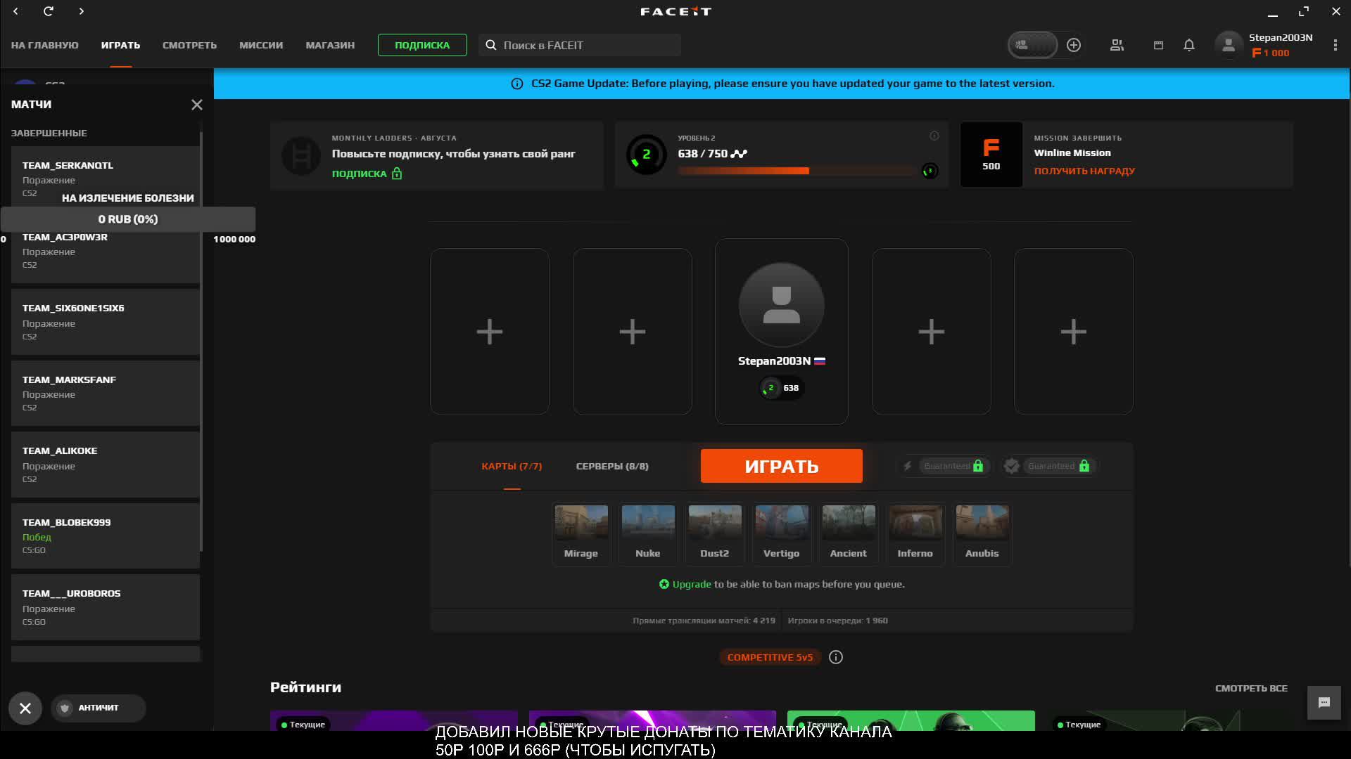Open the level info icon near 638/750
The height and width of the screenshot is (759, 1351).
click(x=934, y=136)
